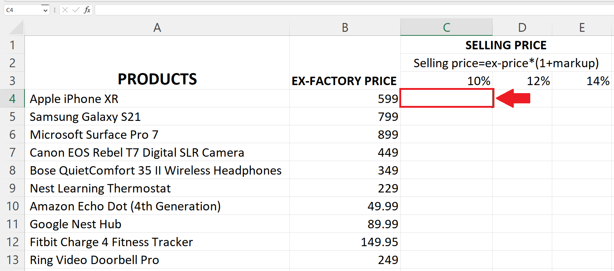Viewport: 614px width, 271px height.
Task: Click the Selling price=ex-price*(1+markup) cell
Action: 506,63
